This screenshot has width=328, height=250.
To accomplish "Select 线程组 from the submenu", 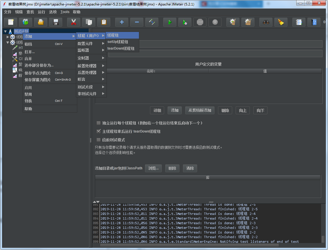I will pyautogui.click(x=122, y=35).
